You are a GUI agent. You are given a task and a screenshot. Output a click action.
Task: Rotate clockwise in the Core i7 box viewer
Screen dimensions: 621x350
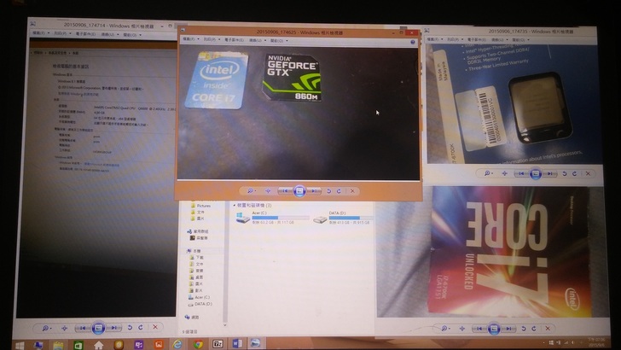click(x=534, y=329)
